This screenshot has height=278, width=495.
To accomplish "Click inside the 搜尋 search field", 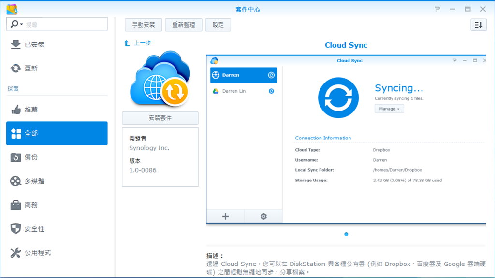I will (57, 24).
